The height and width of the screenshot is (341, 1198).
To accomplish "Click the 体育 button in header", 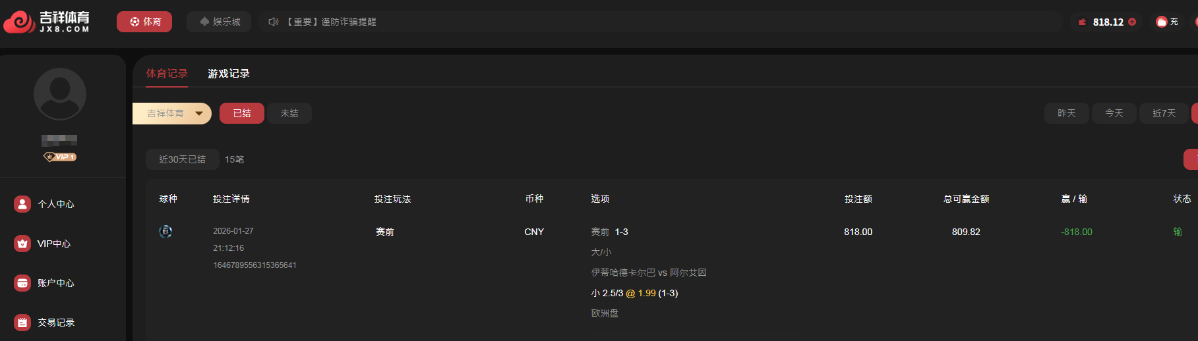I will [144, 22].
